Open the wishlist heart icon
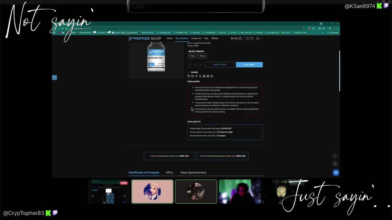Image resolution: width=392 pixels, height=220 pixels. (x=252, y=38)
